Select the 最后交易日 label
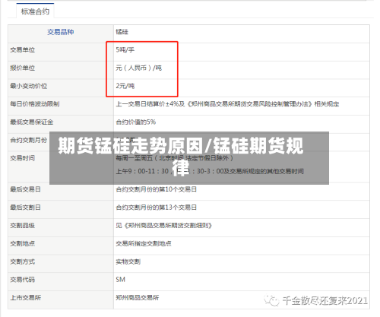Viewport: 380px width, 317px height. [25, 189]
